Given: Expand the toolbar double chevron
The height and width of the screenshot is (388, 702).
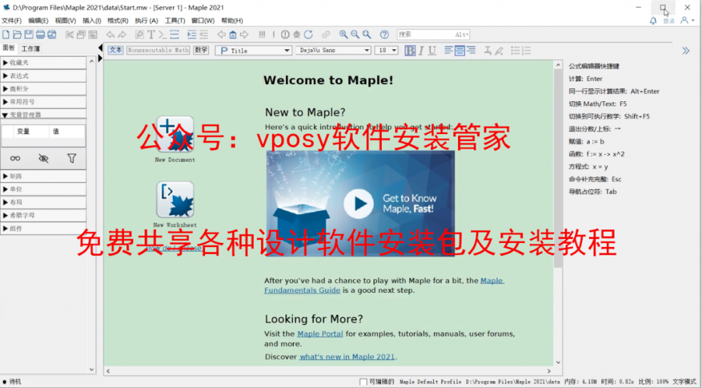Looking at the screenshot, I should pyautogui.click(x=686, y=51).
